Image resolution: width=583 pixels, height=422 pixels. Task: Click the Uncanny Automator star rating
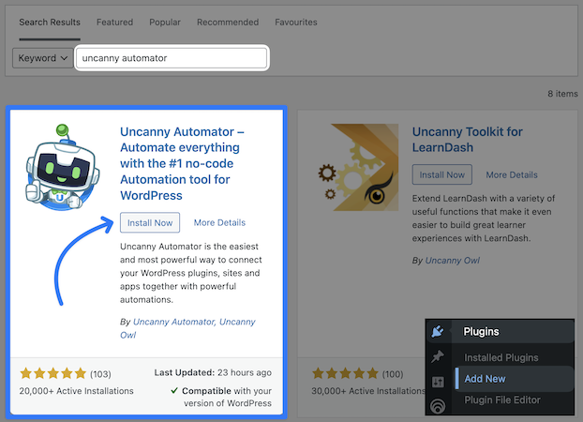53,373
